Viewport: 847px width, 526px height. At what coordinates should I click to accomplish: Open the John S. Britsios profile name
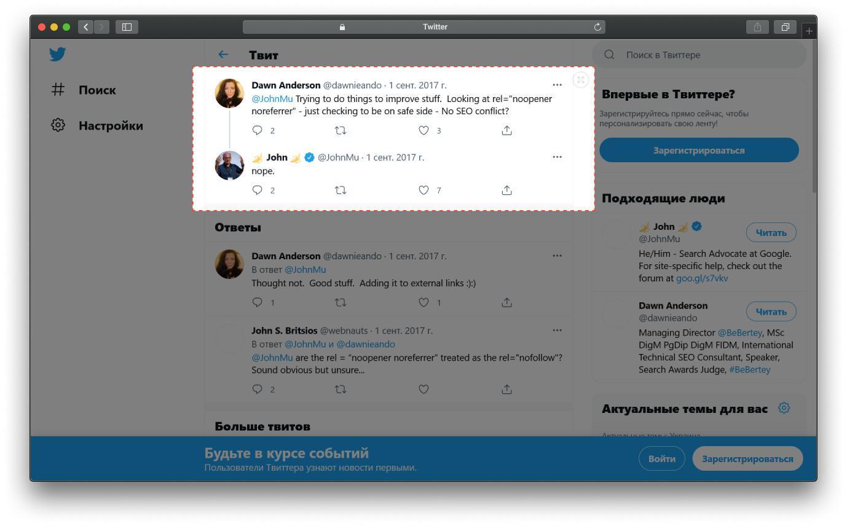click(284, 331)
